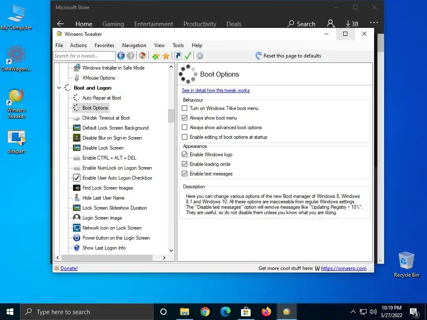Open Microsoft Edge from taskbar

click(x=226, y=312)
